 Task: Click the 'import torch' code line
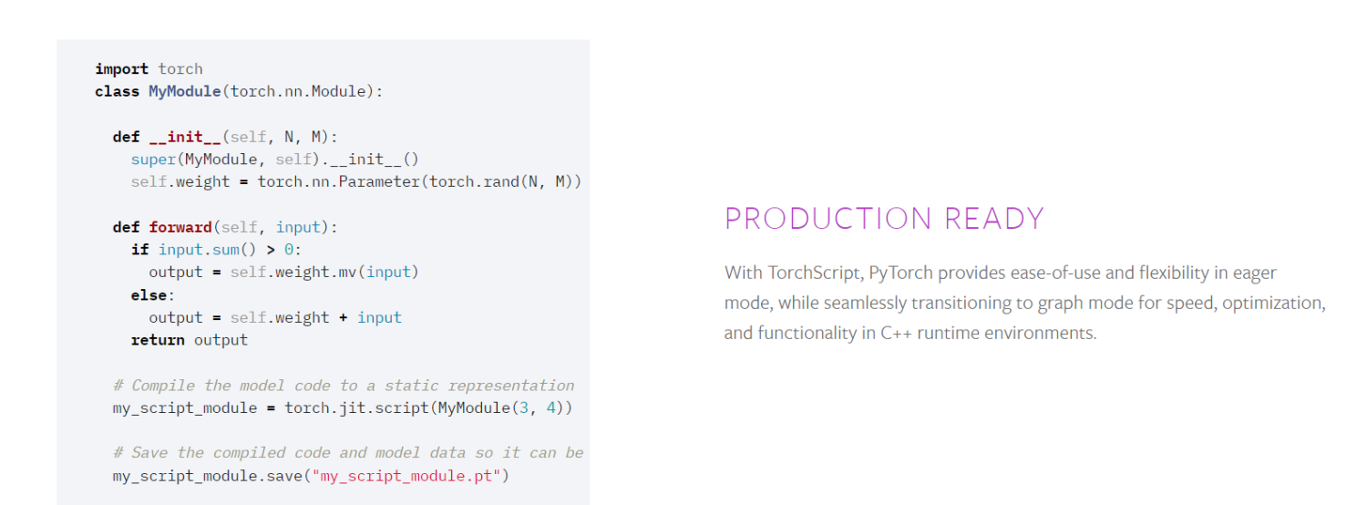tap(149, 68)
